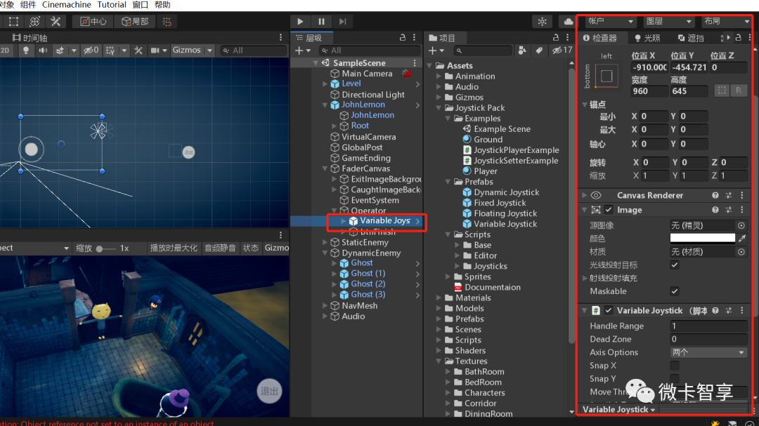Select the 中心 pivot mode button
The width and height of the screenshot is (759, 426).
coord(95,22)
